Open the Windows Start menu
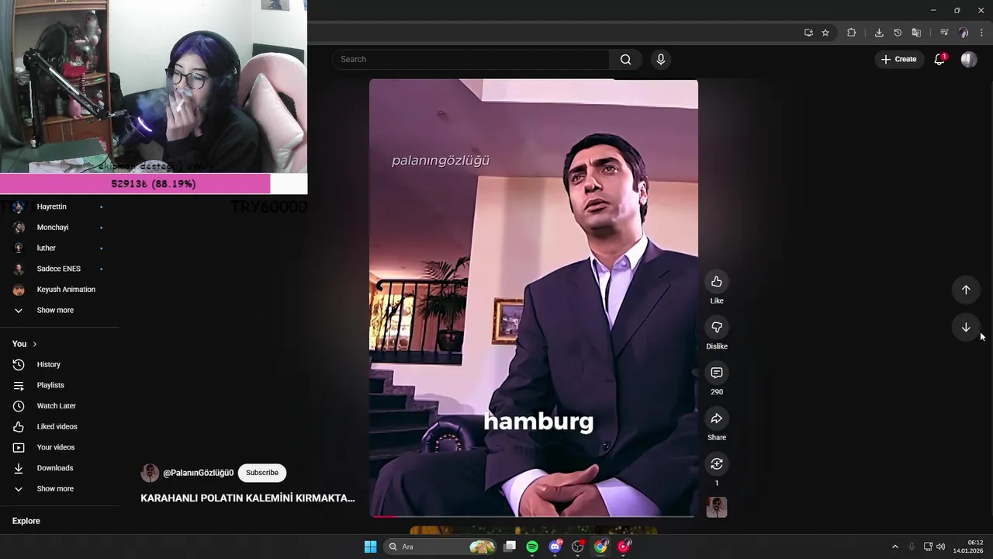Image resolution: width=993 pixels, height=559 pixels. pyautogui.click(x=371, y=547)
